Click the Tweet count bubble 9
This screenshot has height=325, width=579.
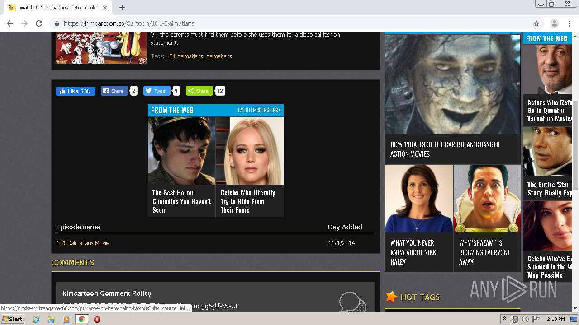pos(176,91)
